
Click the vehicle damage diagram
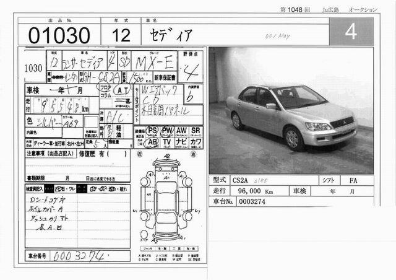tap(166, 199)
